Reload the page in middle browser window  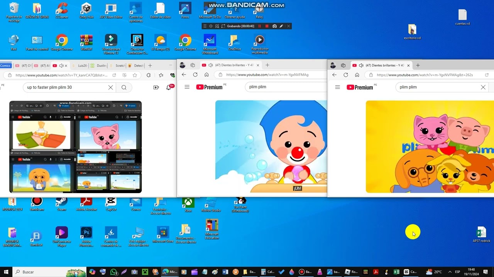(x=195, y=75)
